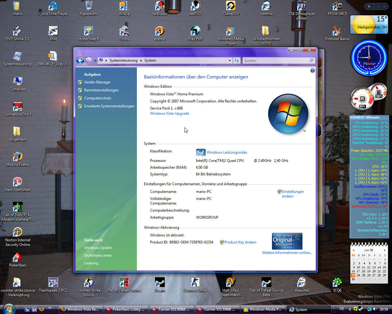Open the Allgemein folder on the desktop

tap(17, 134)
